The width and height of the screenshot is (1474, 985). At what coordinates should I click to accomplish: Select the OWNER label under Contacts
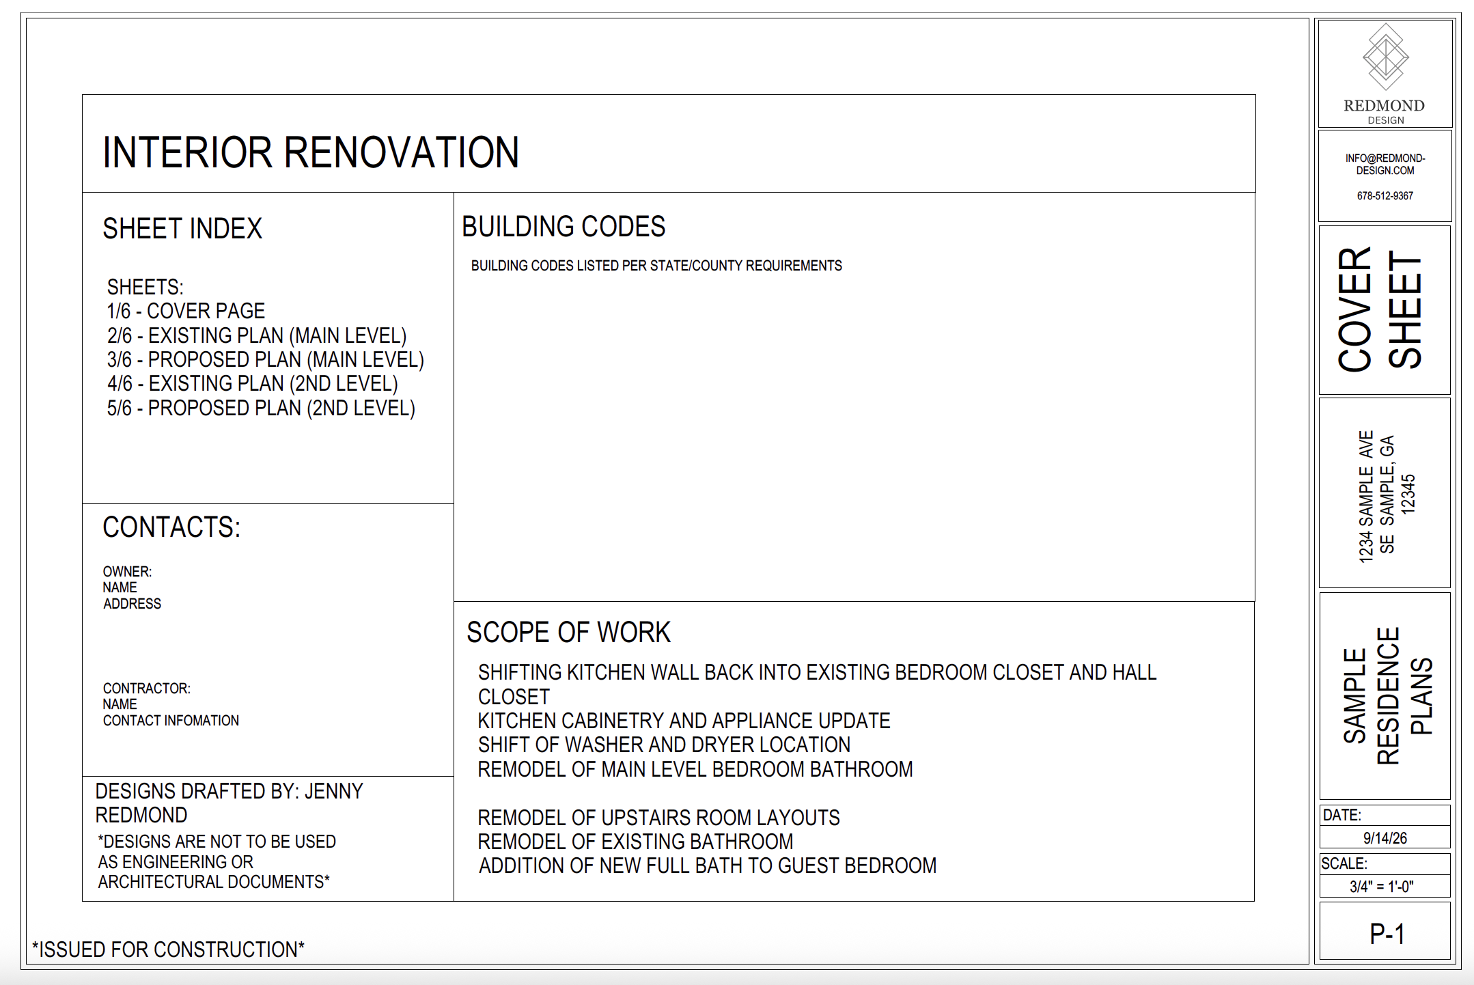(127, 572)
